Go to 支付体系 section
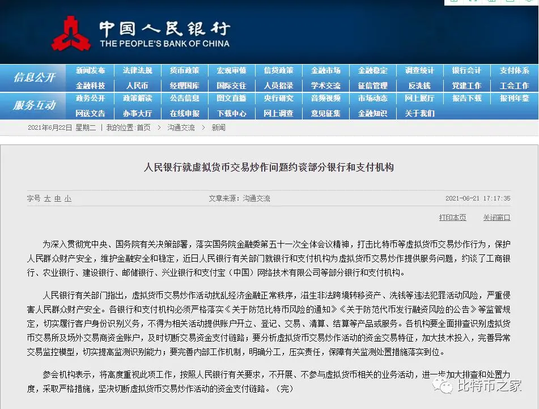Viewport: 539px width, 409px height. [x=514, y=70]
